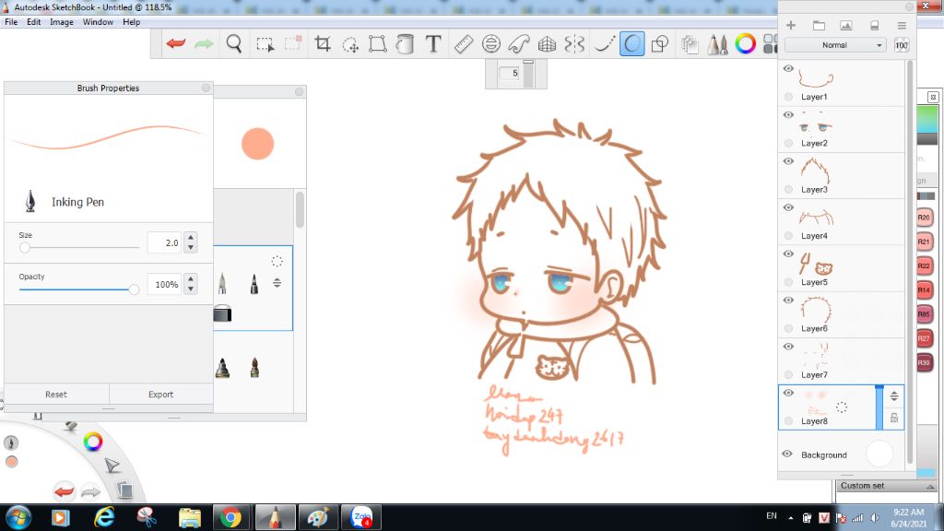944x531 pixels.
Task: Select the Text tool
Action: tap(433, 43)
